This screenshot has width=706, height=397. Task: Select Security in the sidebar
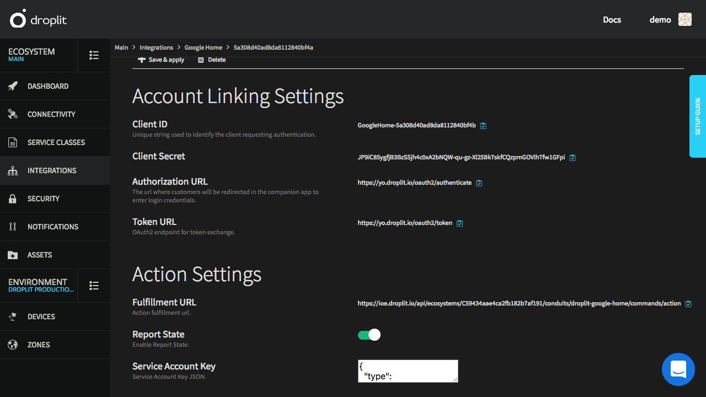55,198
